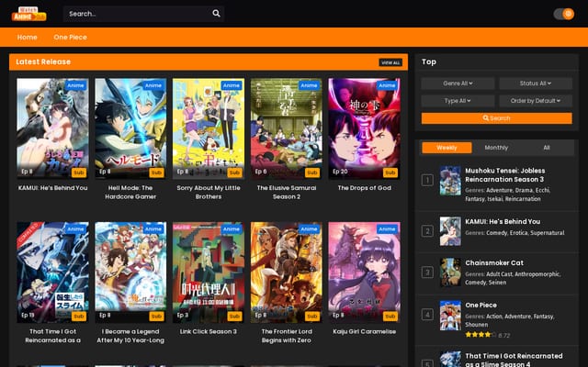Open One Piece in Top list
This screenshot has width=588, height=367.
[481, 306]
